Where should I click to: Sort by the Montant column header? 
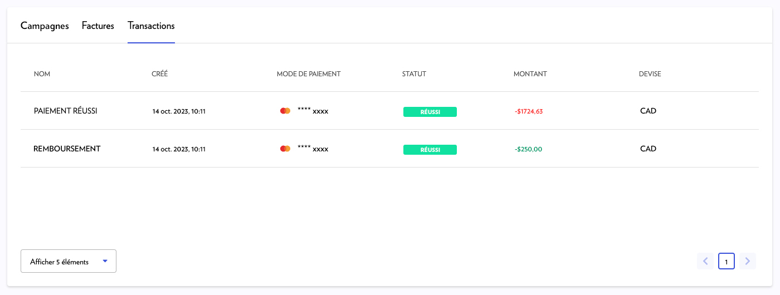530,74
